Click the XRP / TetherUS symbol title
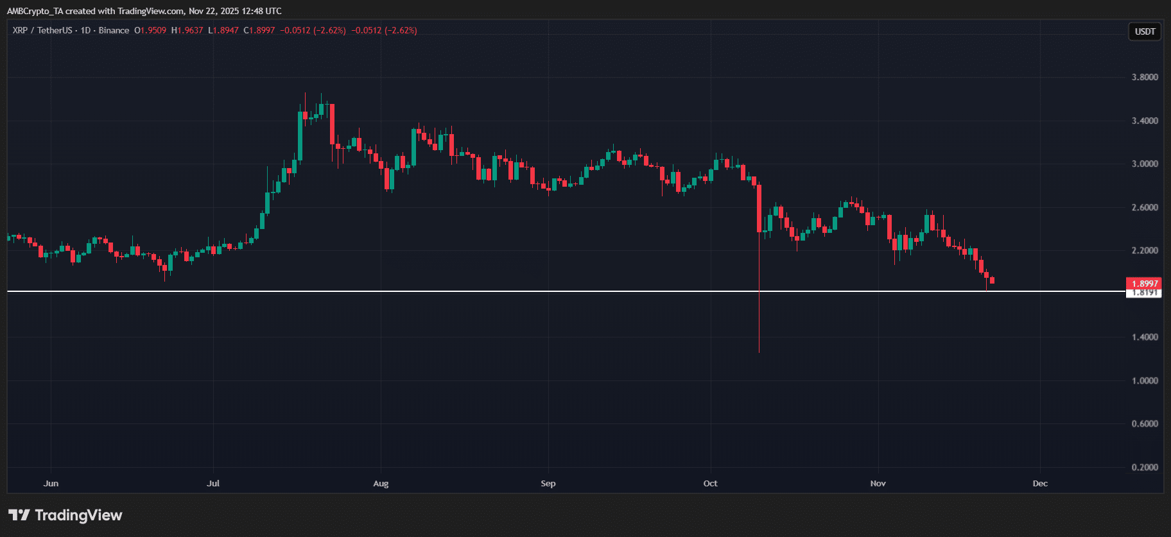The height and width of the screenshot is (537, 1171). tap(42, 31)
